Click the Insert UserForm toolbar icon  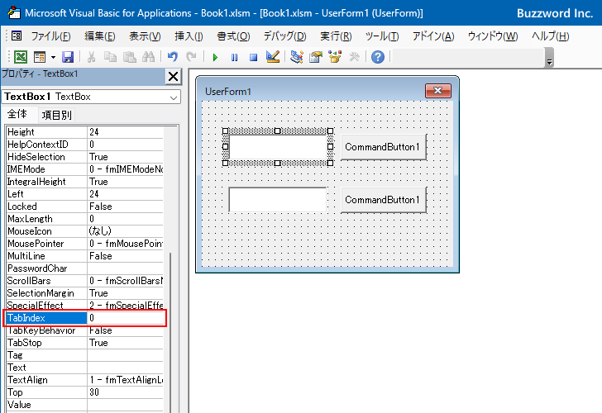pos(40,57)
